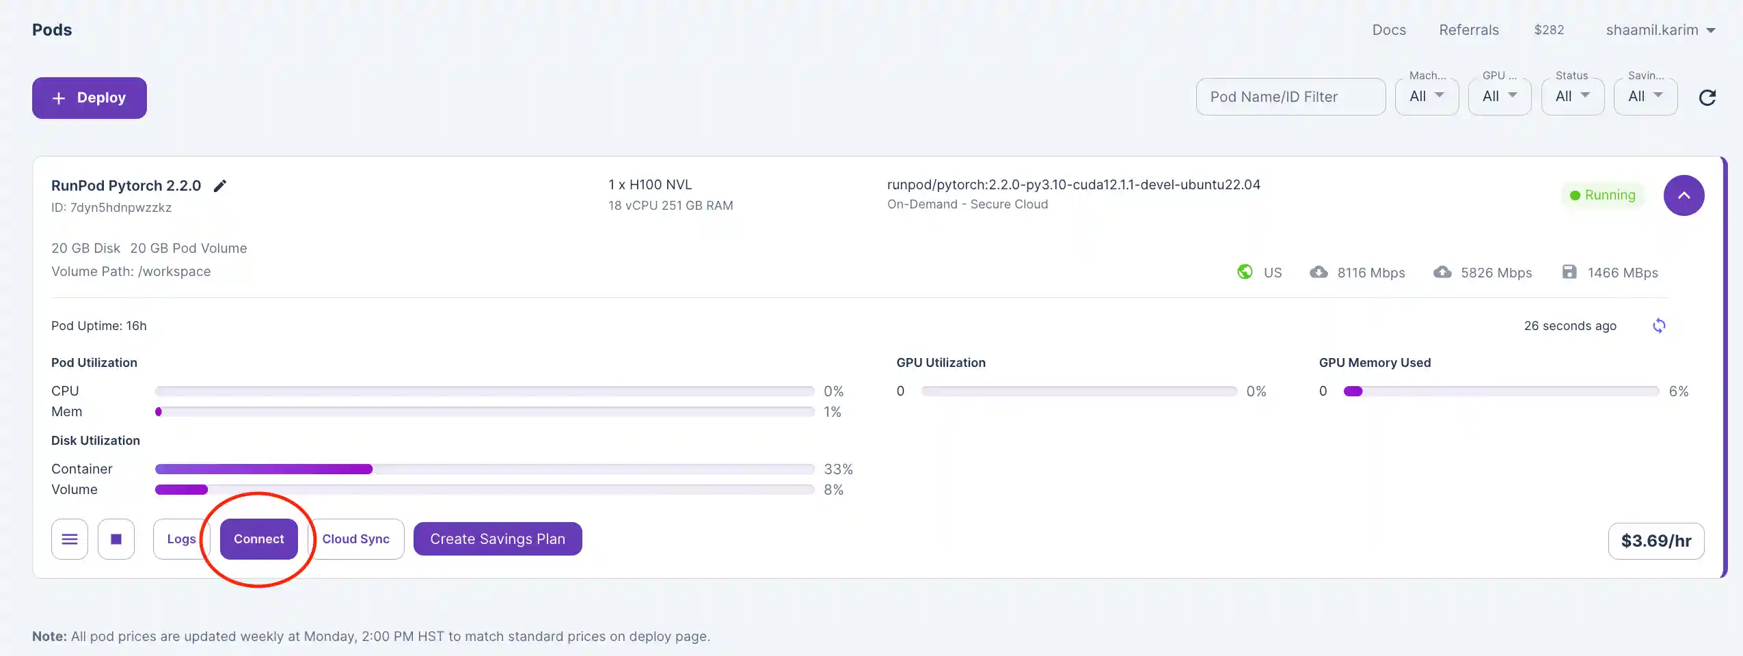Viewport: 1743px width, 656px height.
Task: Refresh pod utilization stats icon
Action: [x=1659, y=326]
